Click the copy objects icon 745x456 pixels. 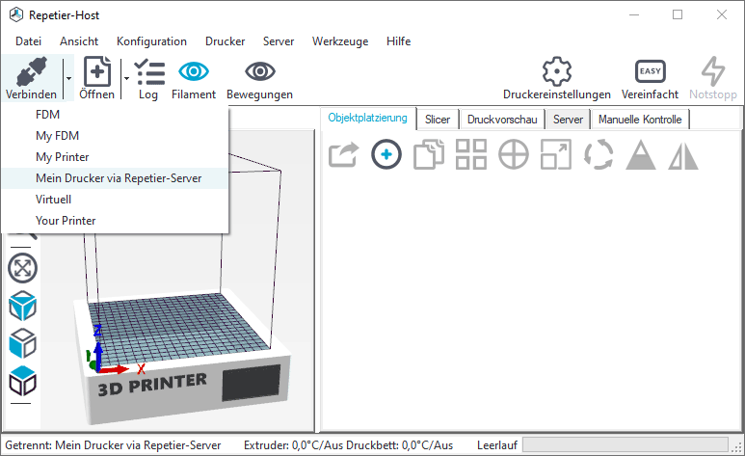tap(429, 154)
